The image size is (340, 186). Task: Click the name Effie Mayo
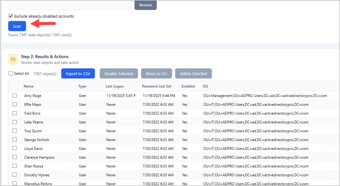33,105
